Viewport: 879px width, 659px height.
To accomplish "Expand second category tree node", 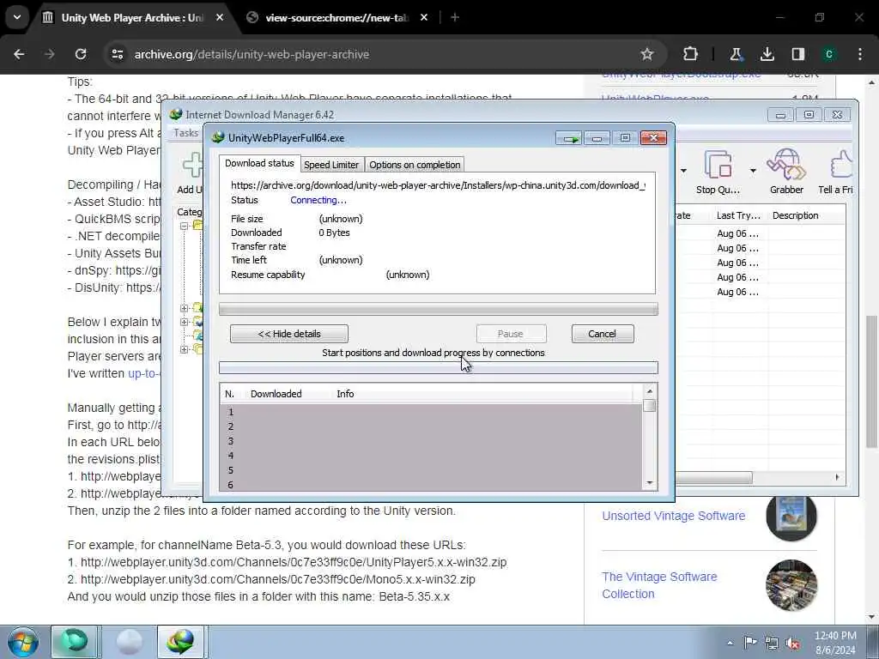I will coord(184,308).
